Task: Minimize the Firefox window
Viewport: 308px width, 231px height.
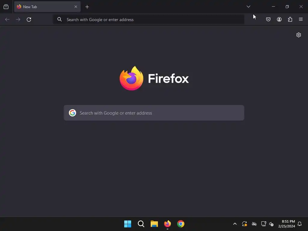Action: click(x=273, y=7)
